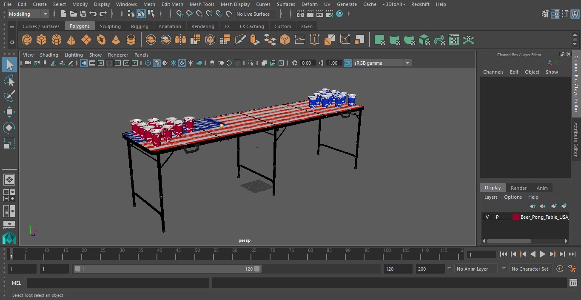Create a polygon pyramid from the shelf
Viewport: 581px width, 300px height.
click(116, 40)
